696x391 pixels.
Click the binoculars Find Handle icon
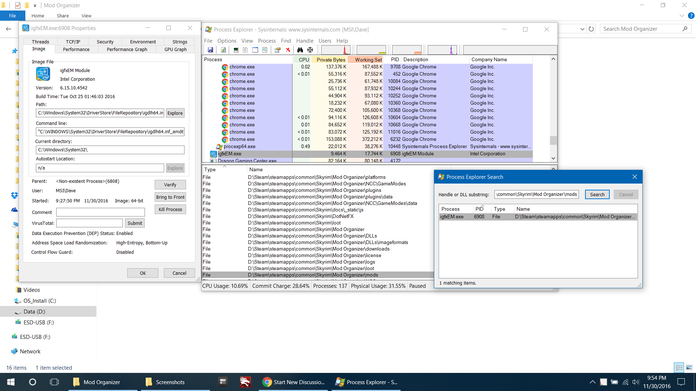point(300,50)
